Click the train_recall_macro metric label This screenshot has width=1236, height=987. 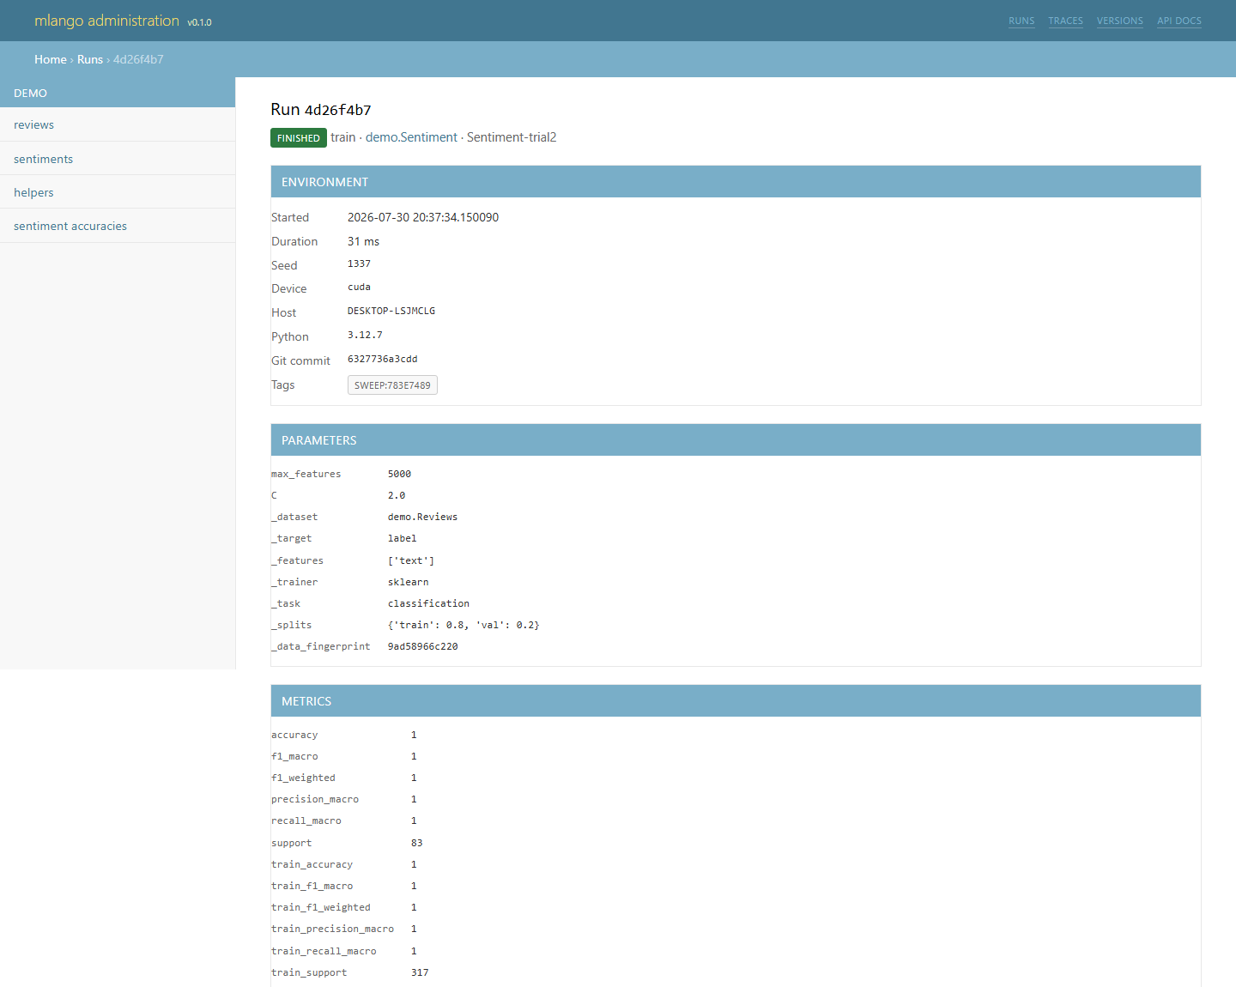(x=324, y=951)
